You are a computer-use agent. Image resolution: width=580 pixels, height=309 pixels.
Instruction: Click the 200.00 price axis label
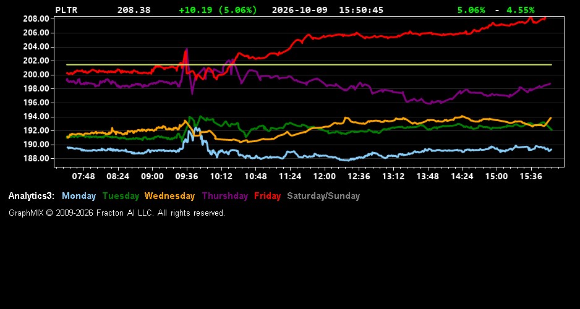coord(36,75)
